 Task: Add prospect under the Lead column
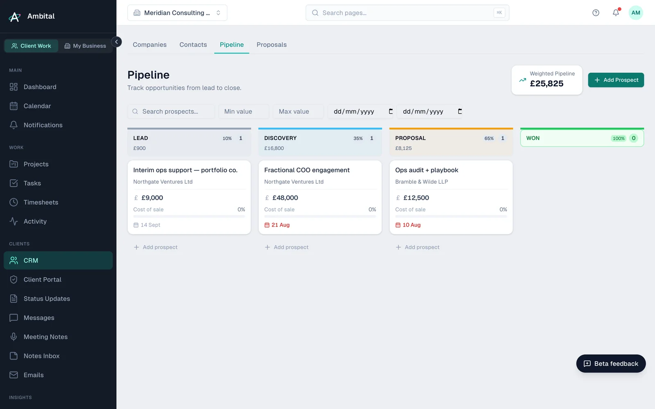pyautogui.click(x=156, y=247)
